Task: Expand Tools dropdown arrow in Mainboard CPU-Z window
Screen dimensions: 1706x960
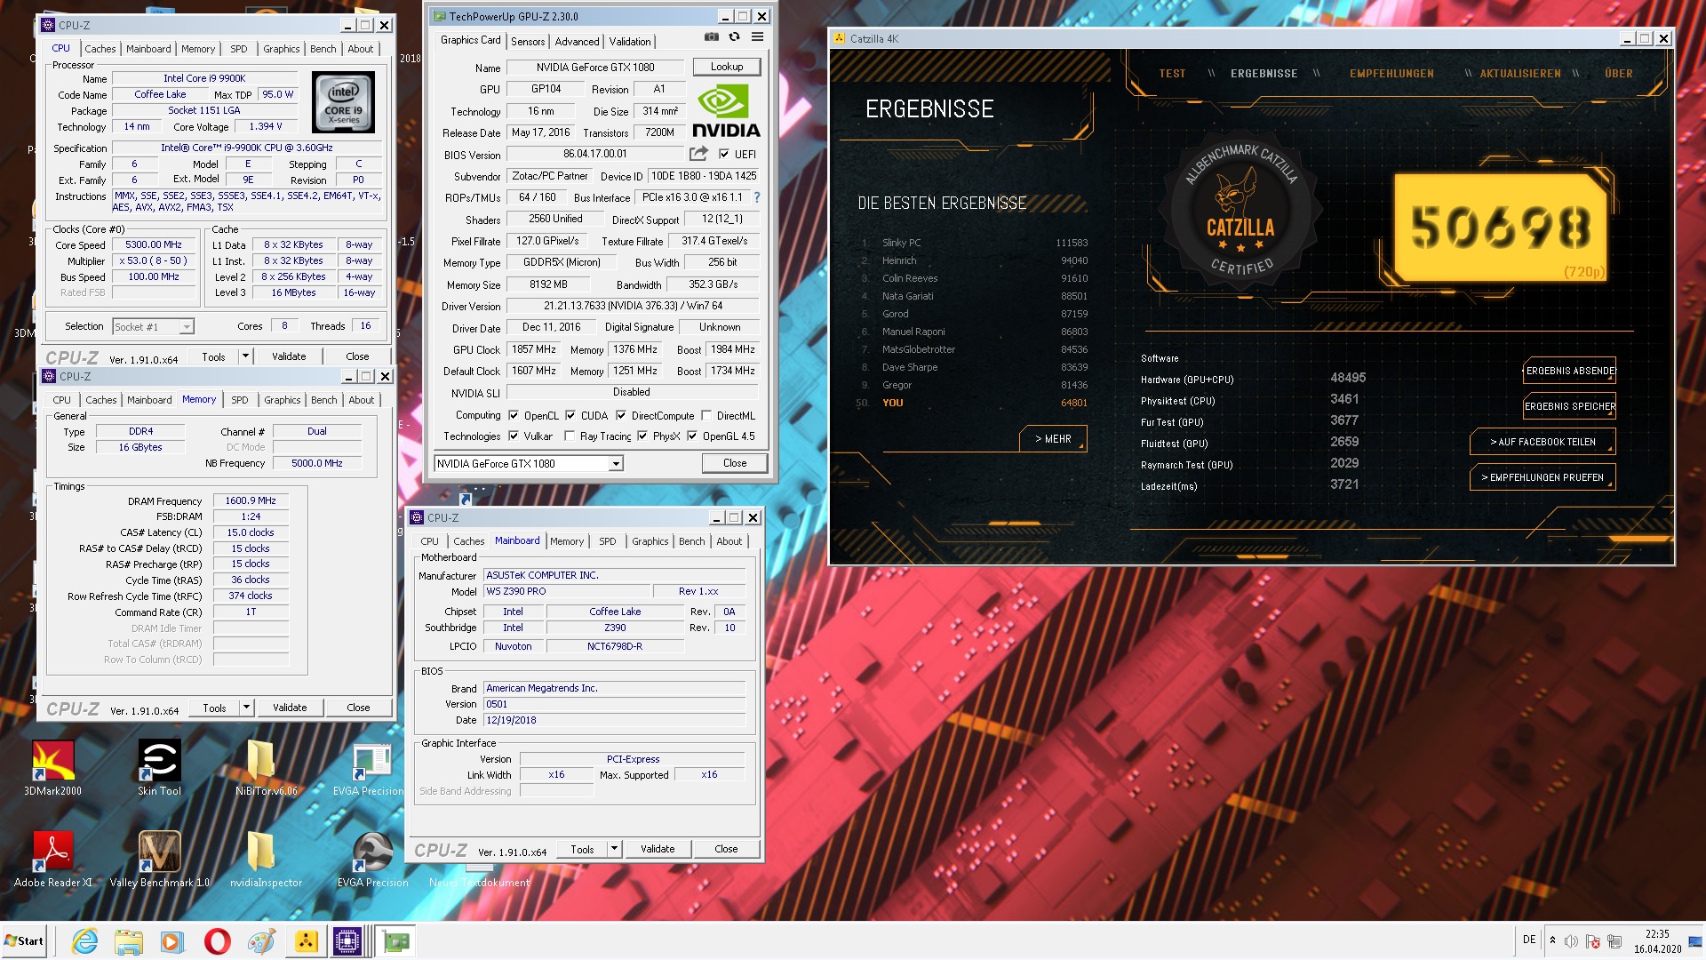Action: coord(615,849)
